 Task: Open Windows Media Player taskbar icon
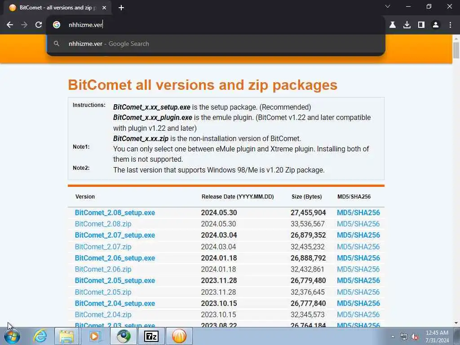tap(94, 336)
